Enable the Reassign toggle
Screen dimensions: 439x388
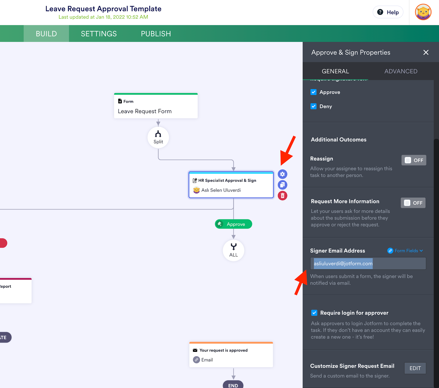[x=413, y=160]
